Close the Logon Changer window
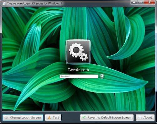This screenshot has width=157, height=124. 149,2
